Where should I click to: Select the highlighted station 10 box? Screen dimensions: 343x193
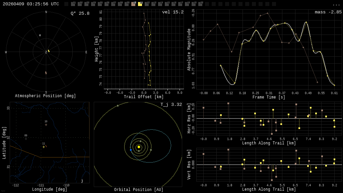(x=133, y=4)
